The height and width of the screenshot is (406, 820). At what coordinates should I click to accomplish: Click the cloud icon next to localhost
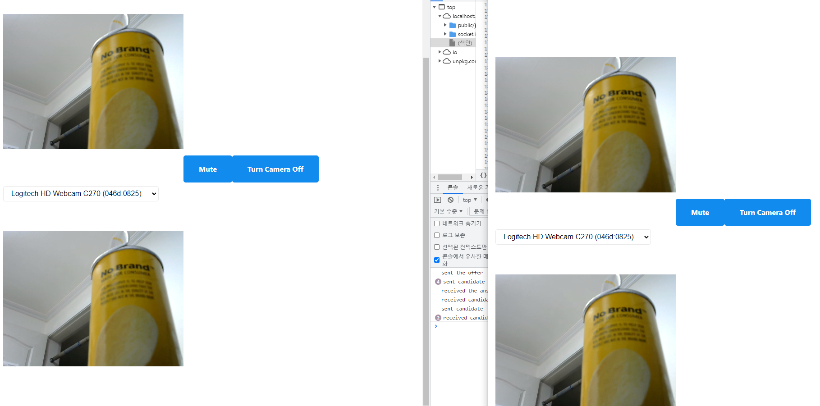(x=447, y=16)
